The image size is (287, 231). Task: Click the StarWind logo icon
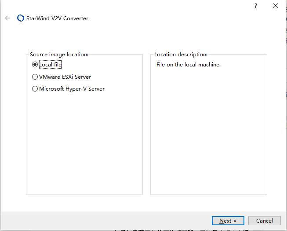(x=20, y=18)
